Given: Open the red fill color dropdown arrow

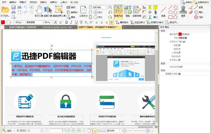Looking at the screenshot, I should point(6,22).
